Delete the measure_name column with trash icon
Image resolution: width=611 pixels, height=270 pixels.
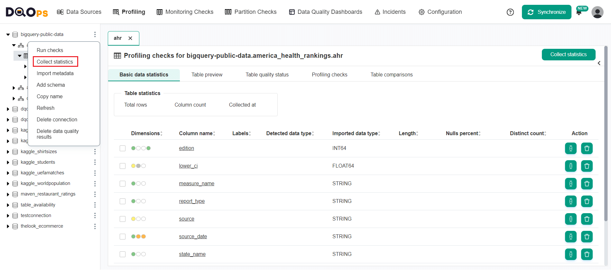(587, 184)
